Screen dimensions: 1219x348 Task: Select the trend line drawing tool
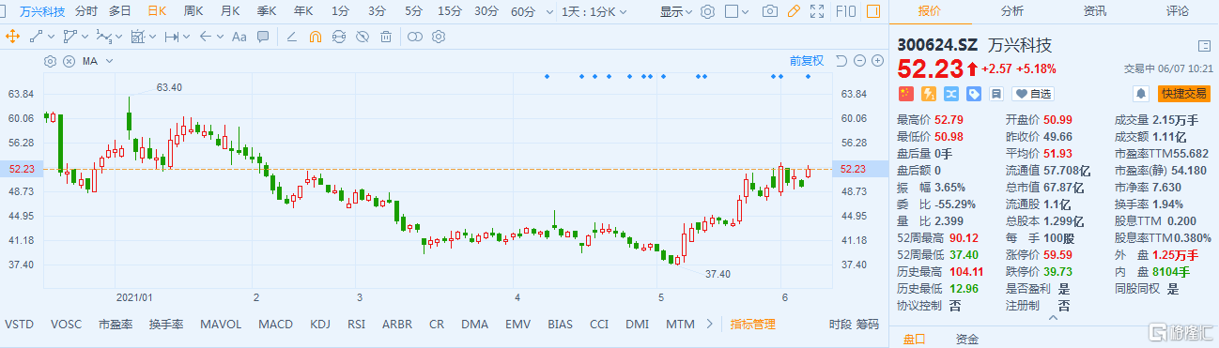(37, 37)
